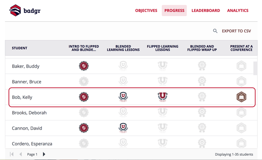The image size is (262, 160).
Task: Switch to the Objectives tab
Action: 146,11
